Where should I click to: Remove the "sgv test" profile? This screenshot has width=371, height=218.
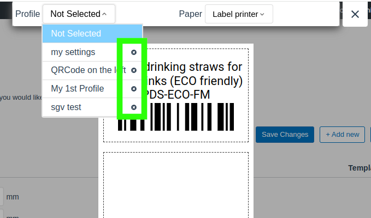[134, 107]
